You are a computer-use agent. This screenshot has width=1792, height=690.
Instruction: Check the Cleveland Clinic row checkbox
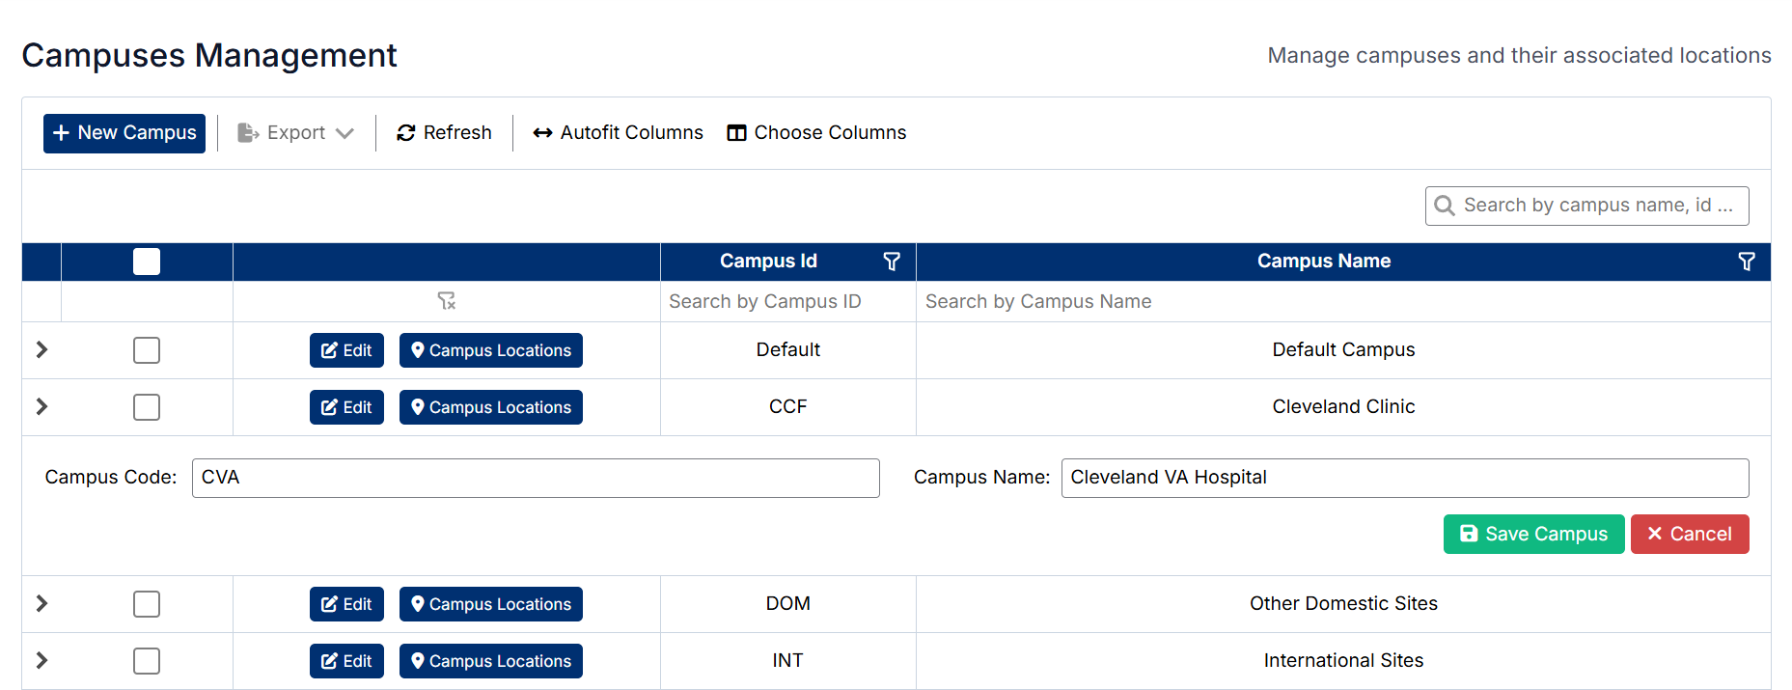pos(147,407)
